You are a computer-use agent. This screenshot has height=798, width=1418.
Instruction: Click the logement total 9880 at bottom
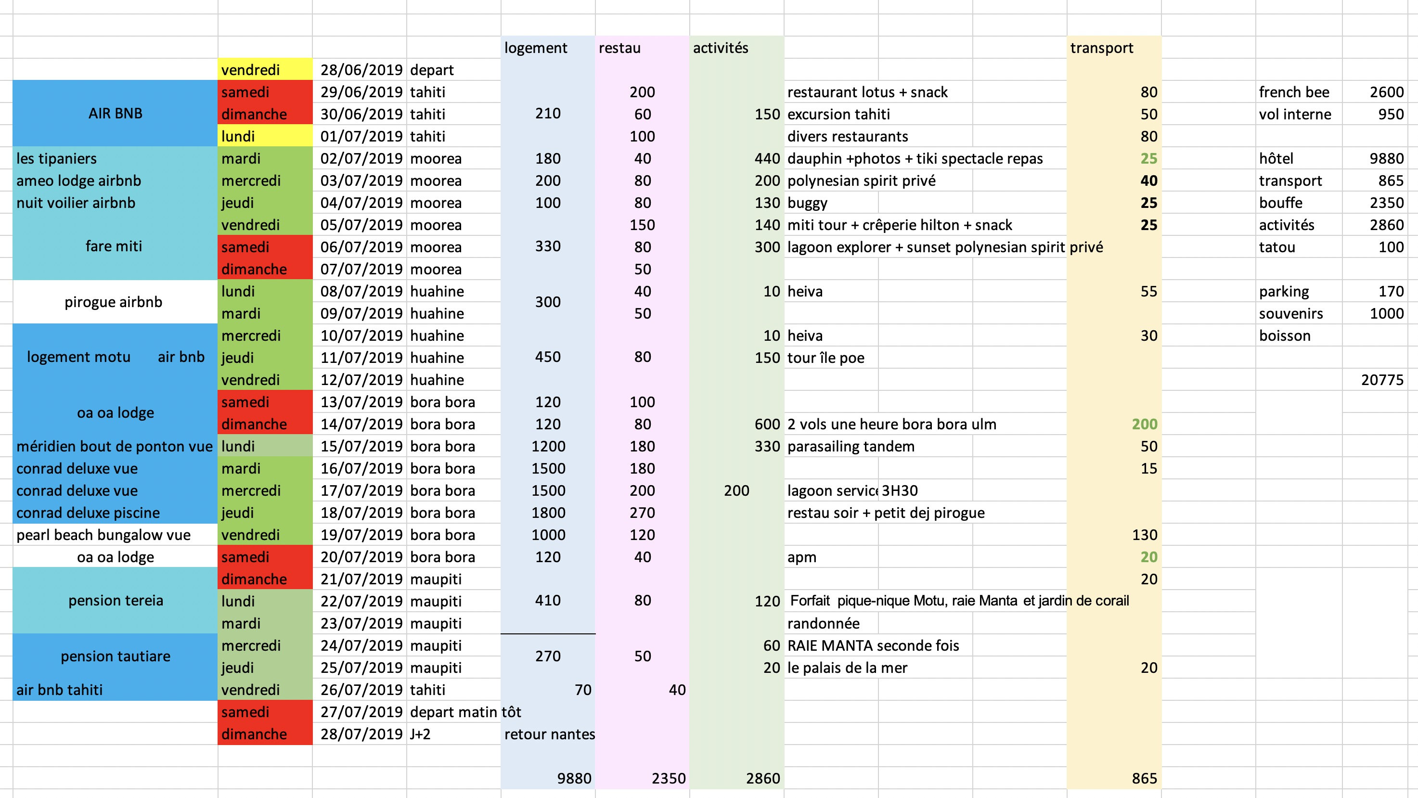(548, 778)
